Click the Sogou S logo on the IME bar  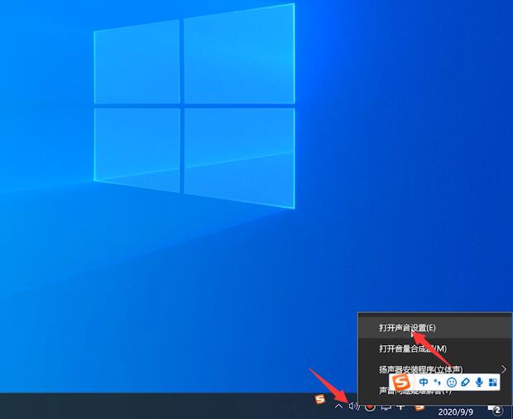click(x=401, y=382)
